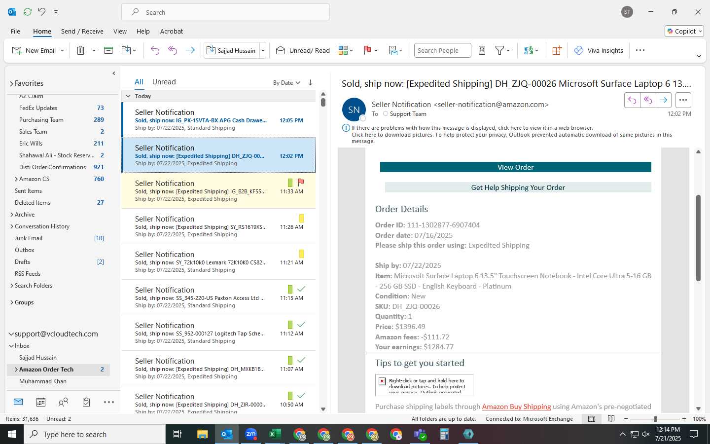Click Reply All icon in reading pane header
Screen dimensions: 710x444
pyautogui.click(x=648, y=100)
